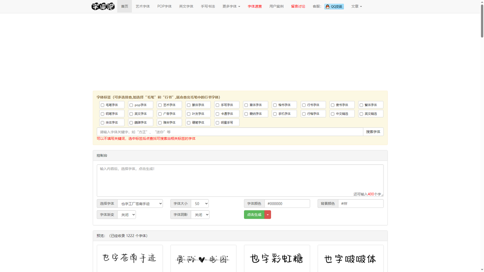Image resolution: width=484 pixels, height=272 pixels.
Task: Enable the 行书字体 checkbox
Action: (x=304, y=105)
